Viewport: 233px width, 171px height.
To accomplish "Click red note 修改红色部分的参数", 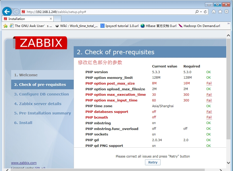I will pos(100,62).
